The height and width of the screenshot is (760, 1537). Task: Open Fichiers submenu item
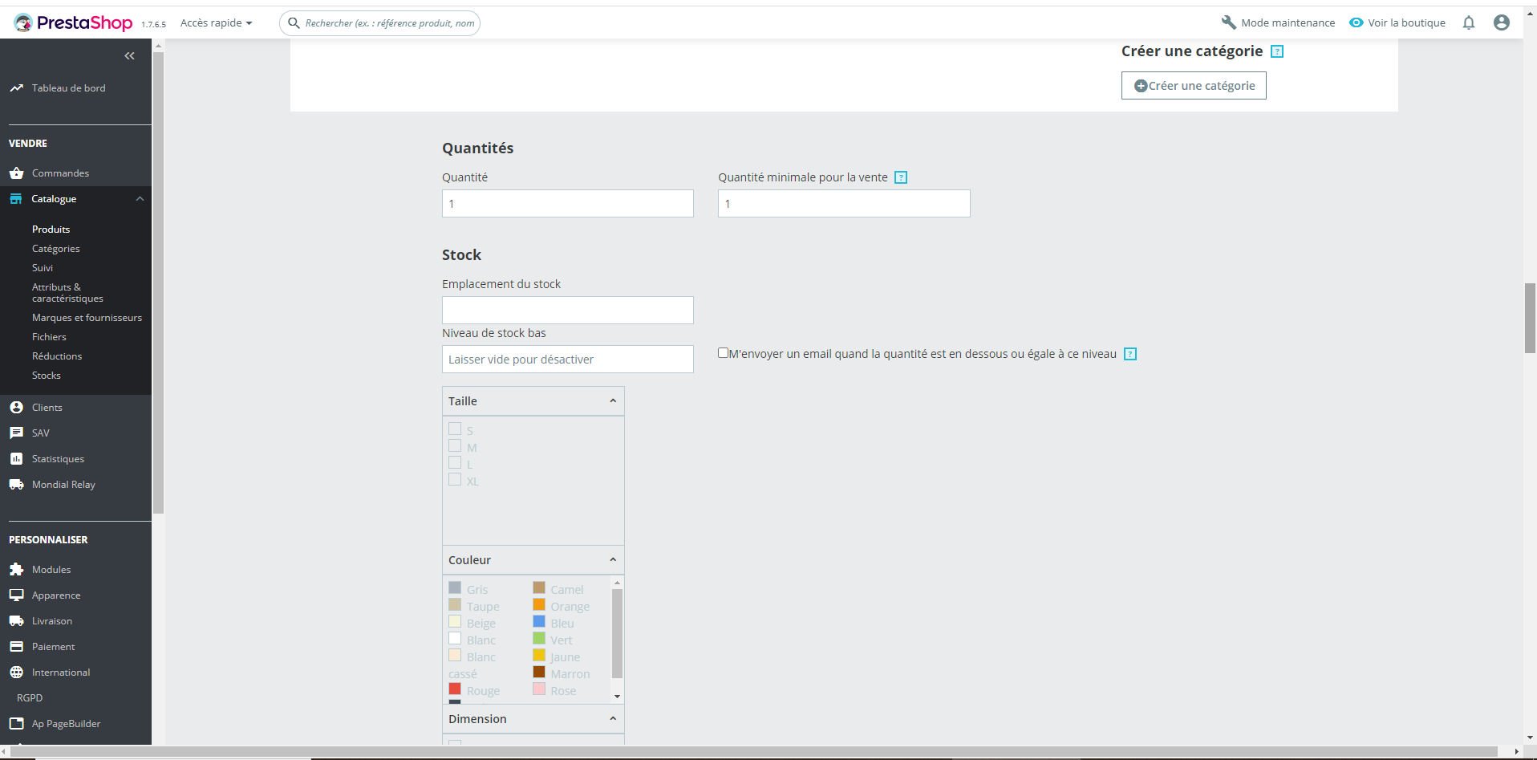tap(49, 337)
